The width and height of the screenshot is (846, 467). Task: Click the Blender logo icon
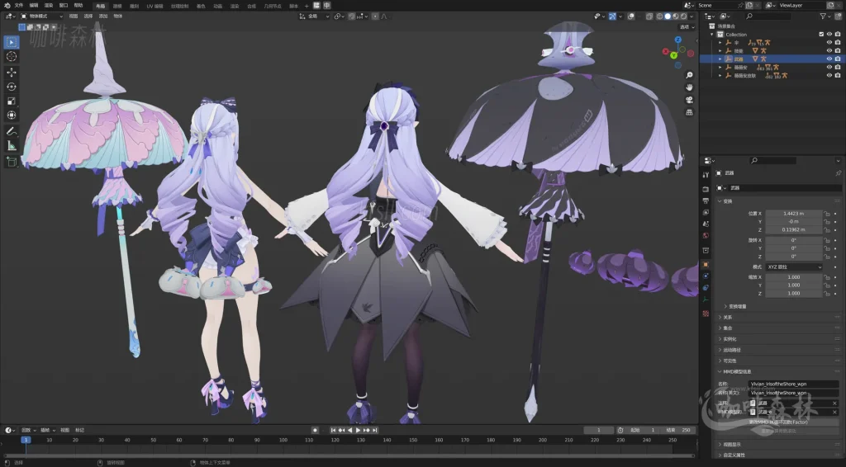[7, 6]
